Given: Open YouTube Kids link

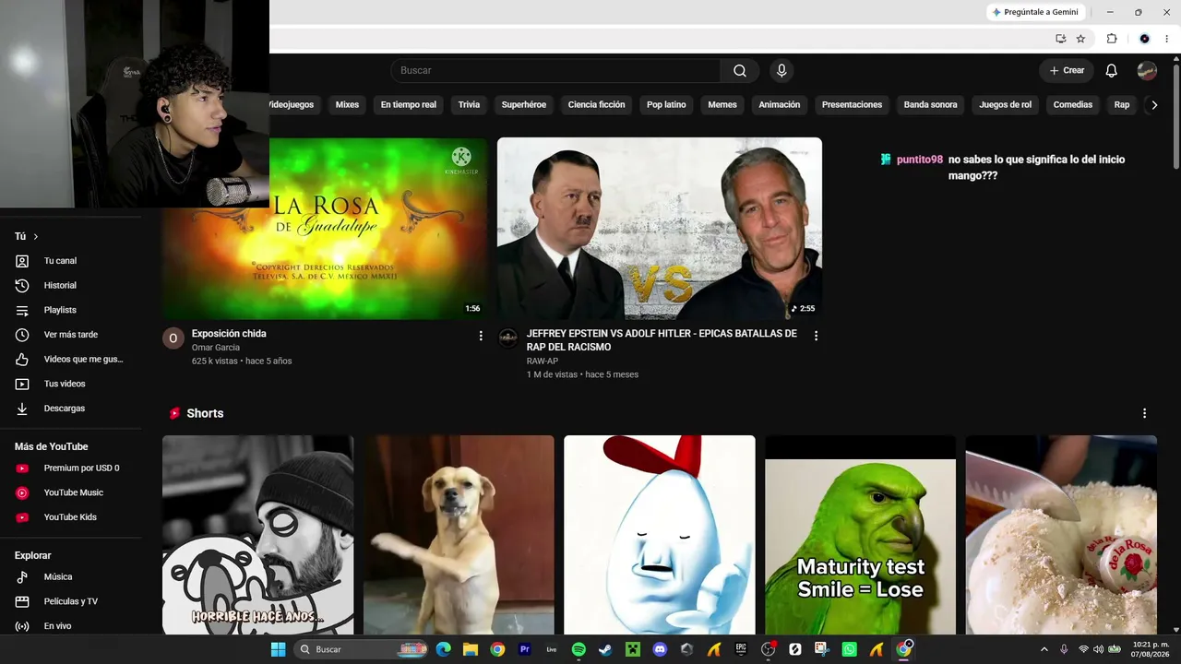Looking at the screenshot, I should pos(70,517).
